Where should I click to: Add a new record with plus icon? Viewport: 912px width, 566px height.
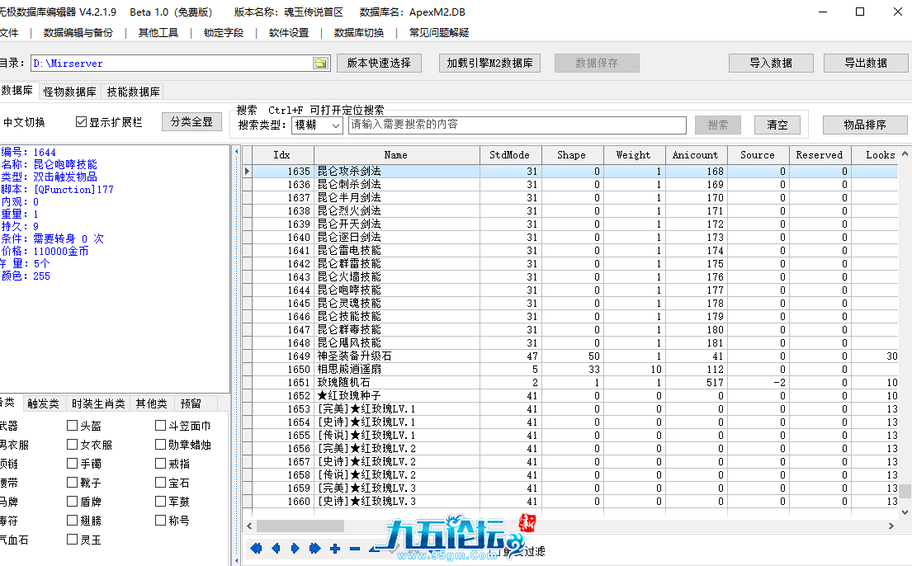(x=334, y=549)
